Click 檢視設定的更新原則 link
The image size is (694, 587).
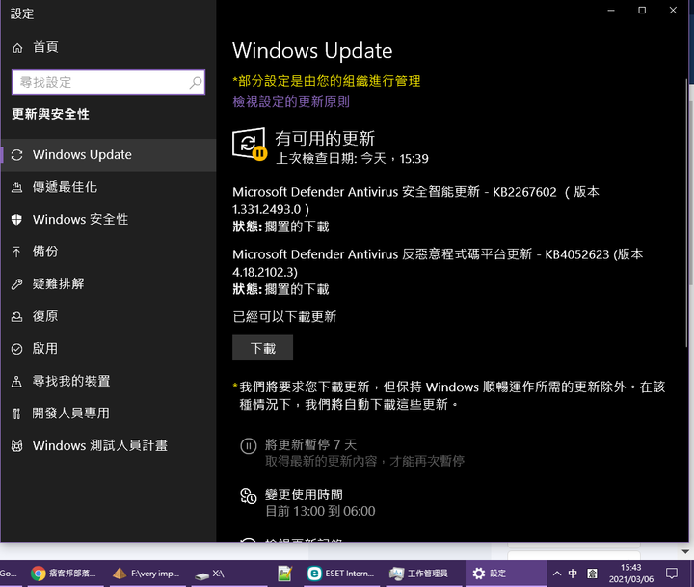pyautogui.click(x=291, y=102)
